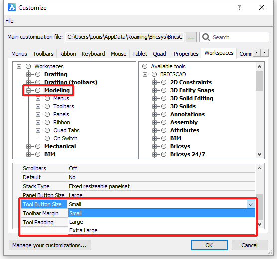
Task: Click the On Switch node circle icon
Action: click(47, 138)
